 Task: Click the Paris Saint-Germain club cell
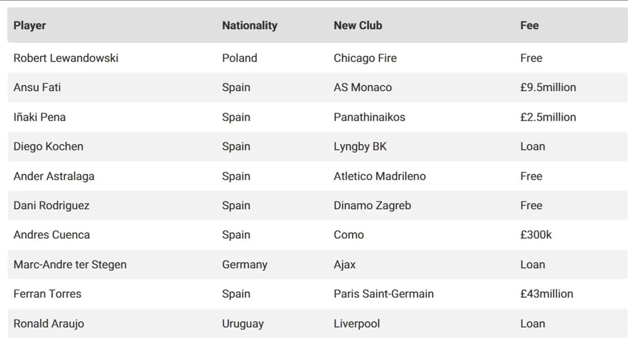click(384, 294)
